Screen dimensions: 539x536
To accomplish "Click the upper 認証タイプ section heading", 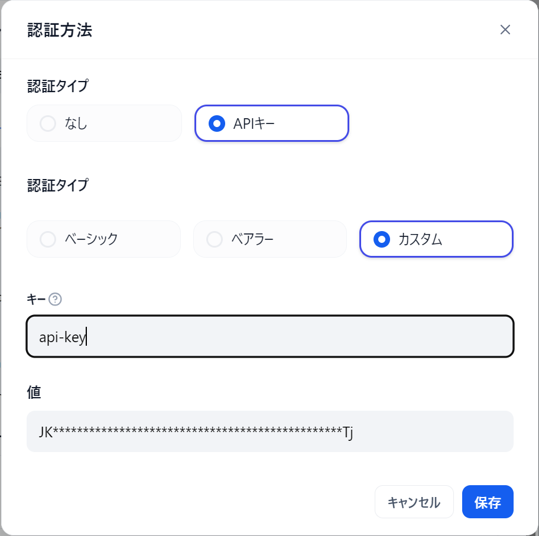I will coord(58,86).
